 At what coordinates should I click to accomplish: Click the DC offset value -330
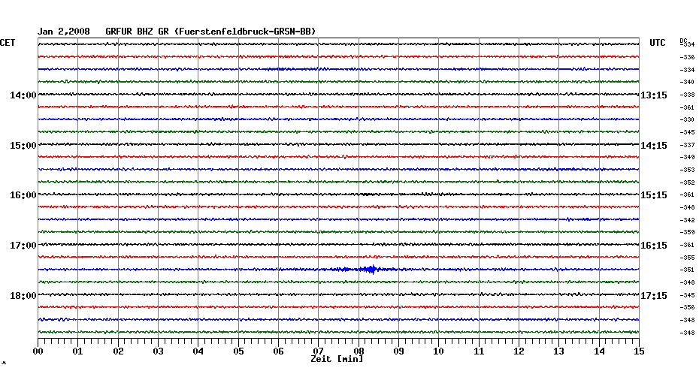pos(687,120)
